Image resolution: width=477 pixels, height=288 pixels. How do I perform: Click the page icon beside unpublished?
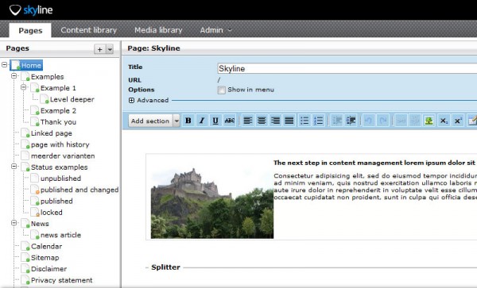pos(35,179)
